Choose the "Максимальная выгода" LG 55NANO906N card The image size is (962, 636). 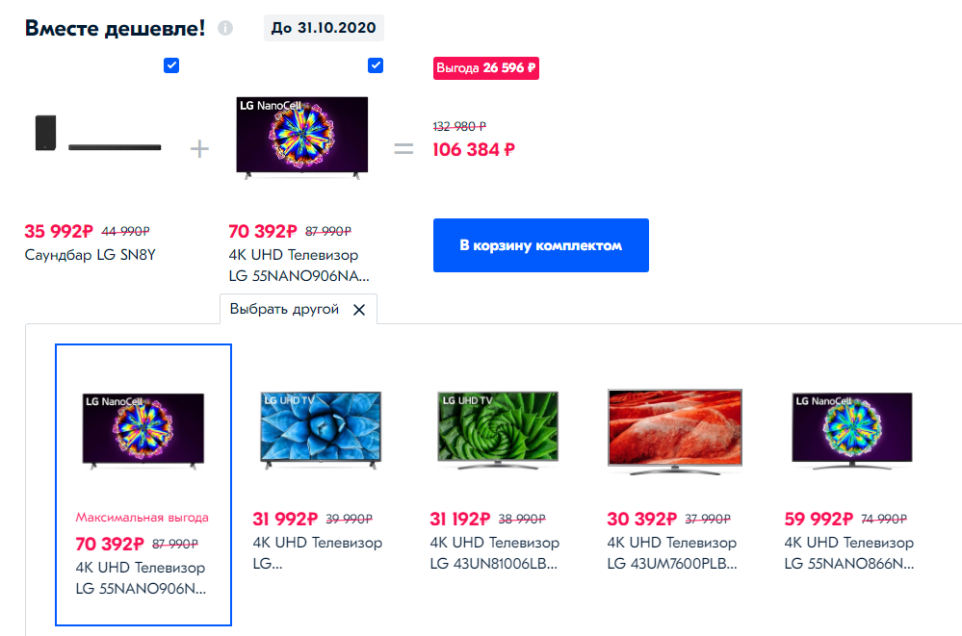pos(143,484)
